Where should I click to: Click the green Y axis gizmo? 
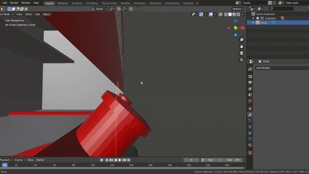(236, 28)
